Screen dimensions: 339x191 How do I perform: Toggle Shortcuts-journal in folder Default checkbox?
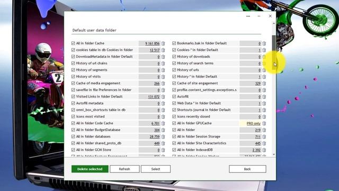[174, 110]
